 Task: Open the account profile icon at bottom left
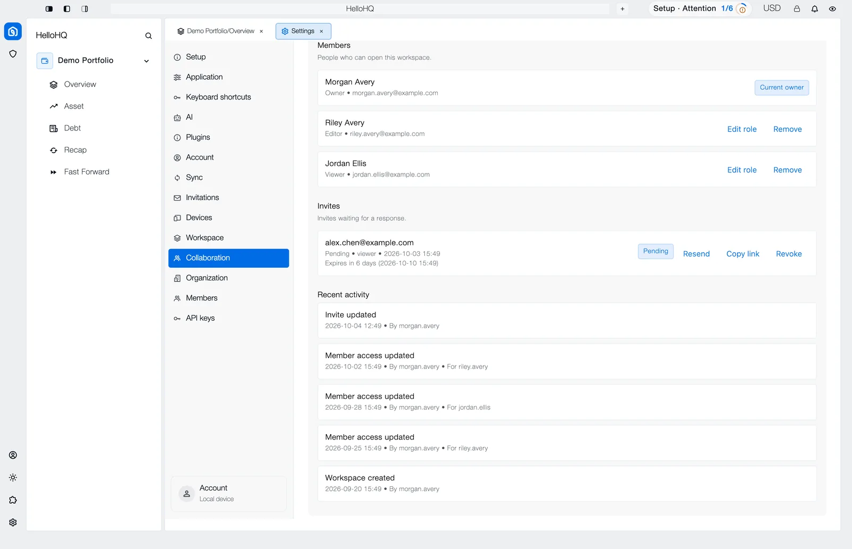pos(13,455)
